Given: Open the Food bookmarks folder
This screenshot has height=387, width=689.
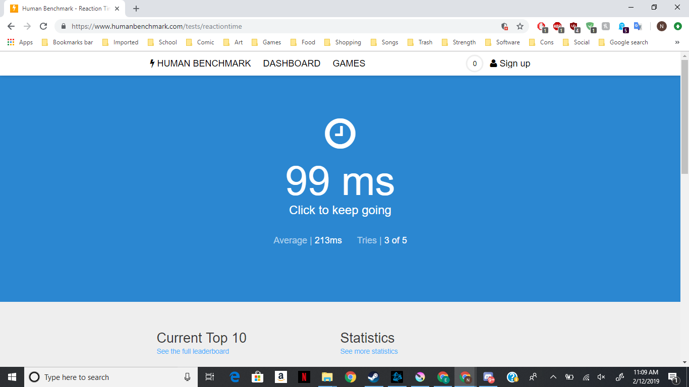Looking at the screenshot, I should pyautogui.click(x=303, y=42).
